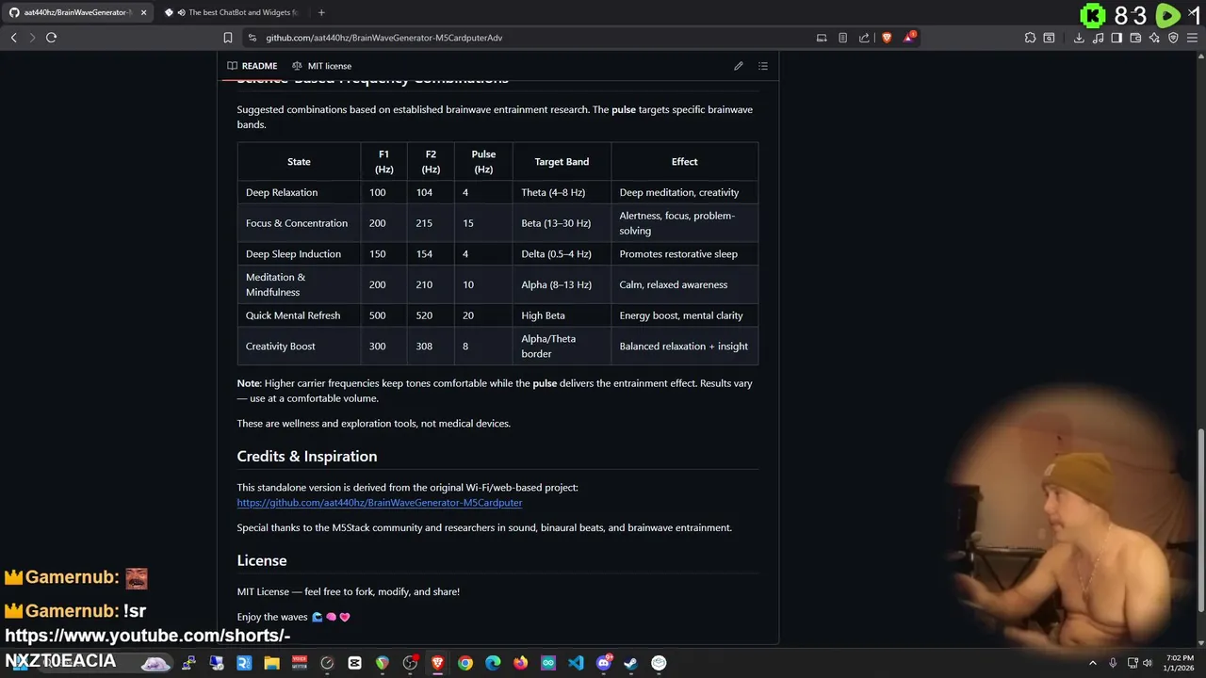Image resolution: width=1206 pixels, height=678 pixels.
Task: Open the README outline list icon
Action: pos(763,66)
